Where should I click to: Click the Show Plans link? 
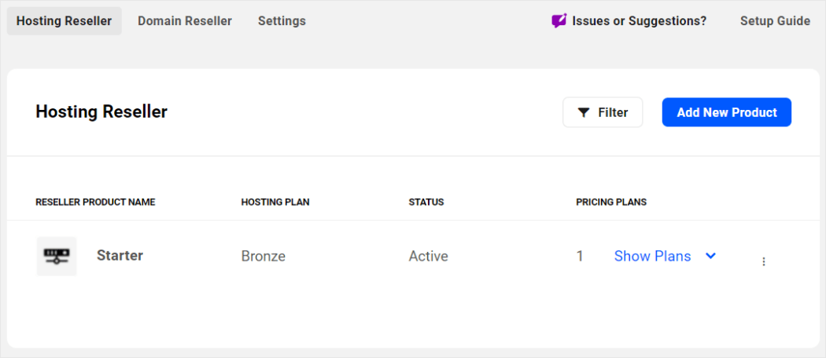tap(652, 256)
